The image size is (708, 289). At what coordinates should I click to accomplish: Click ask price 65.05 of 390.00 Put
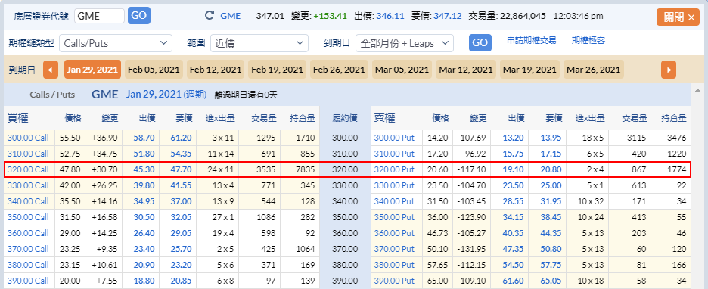551,281
